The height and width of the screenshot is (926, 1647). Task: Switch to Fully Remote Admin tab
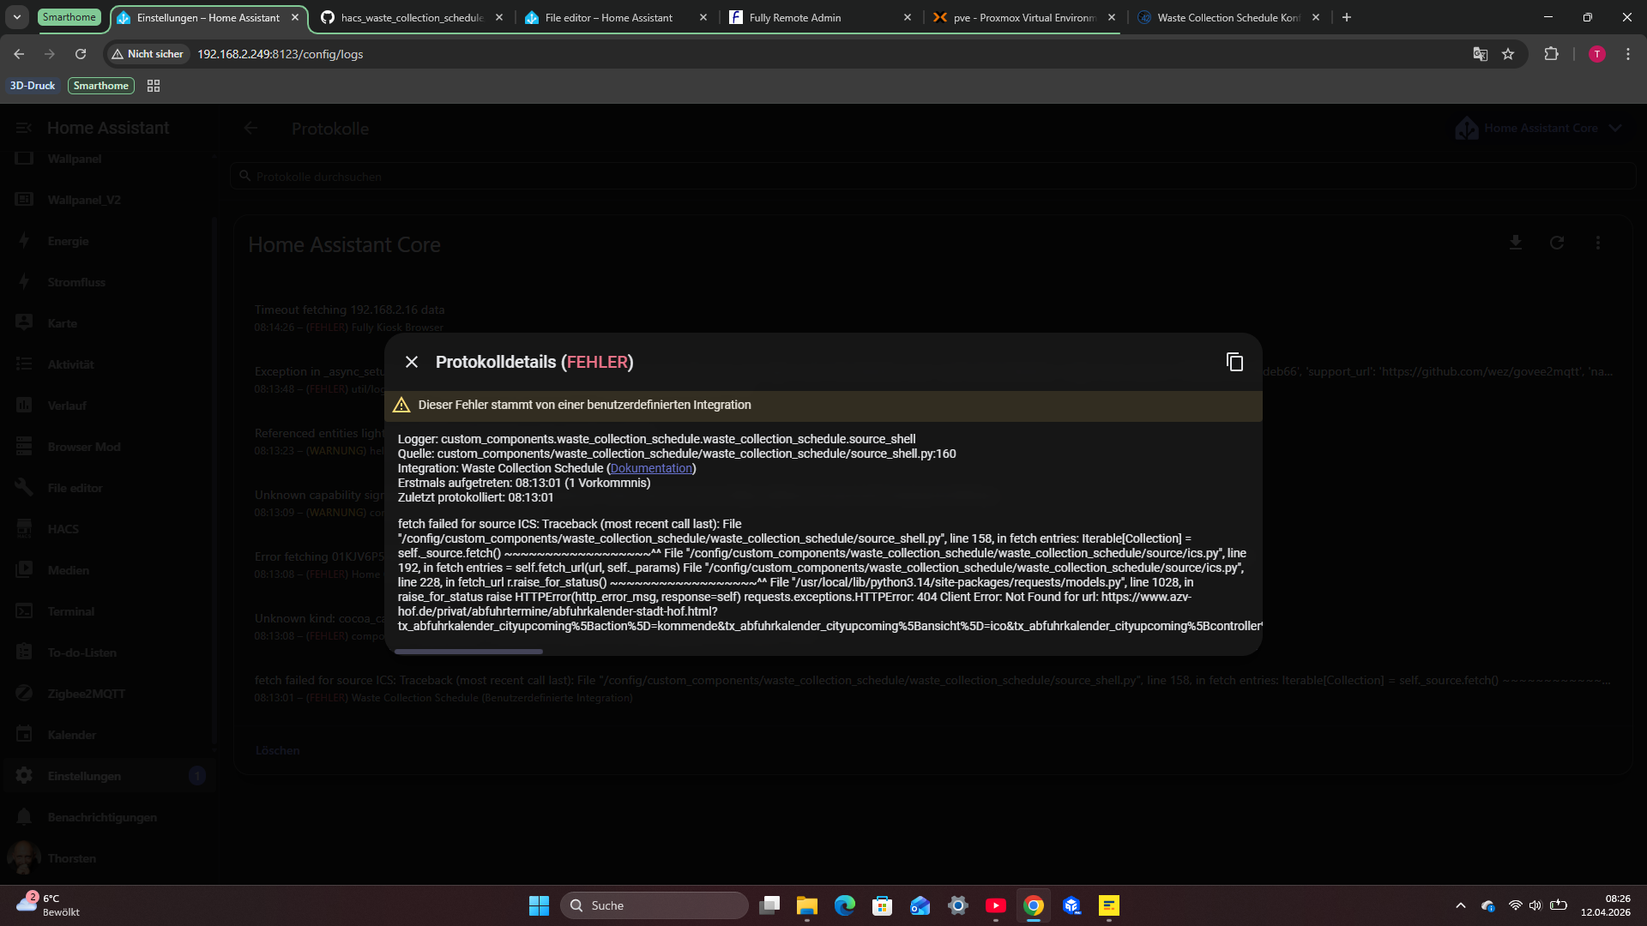click(795, 17)
